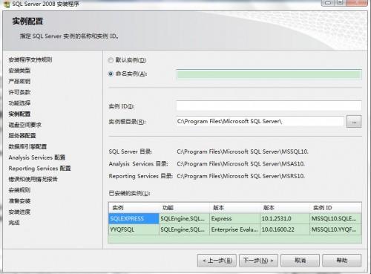Image resolution: width=371 pixels, height=274 pixels.
Task: Open the Reporting Services 配置 step
Action: point(39,169)
